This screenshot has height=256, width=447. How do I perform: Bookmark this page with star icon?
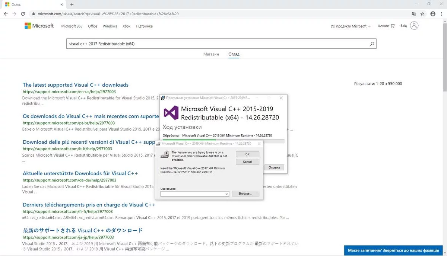click(422, 14)
